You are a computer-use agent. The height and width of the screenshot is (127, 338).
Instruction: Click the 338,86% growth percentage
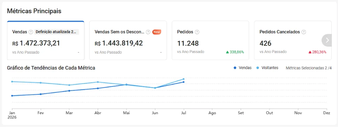(237, 52)
